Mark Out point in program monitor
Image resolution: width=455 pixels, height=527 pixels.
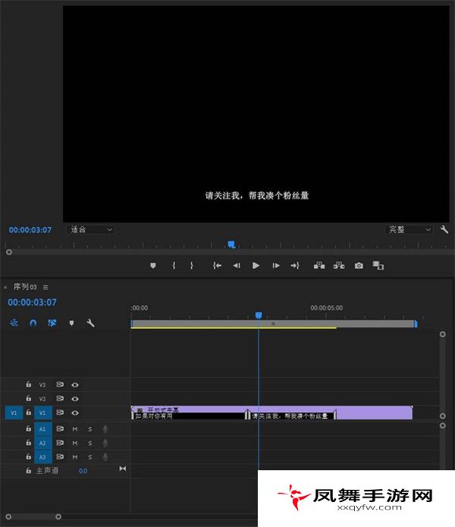click(192, 266)
